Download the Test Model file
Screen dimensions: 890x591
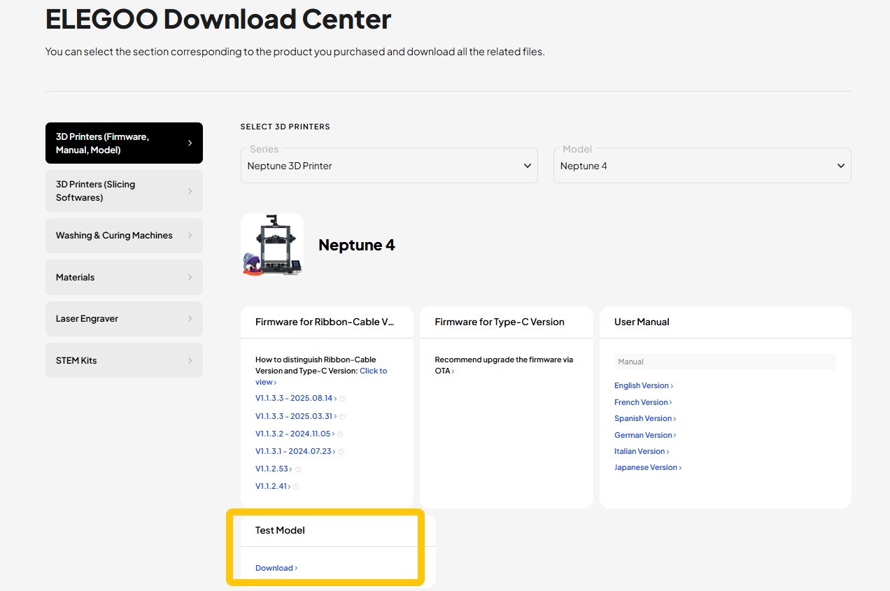click(276, 568)
